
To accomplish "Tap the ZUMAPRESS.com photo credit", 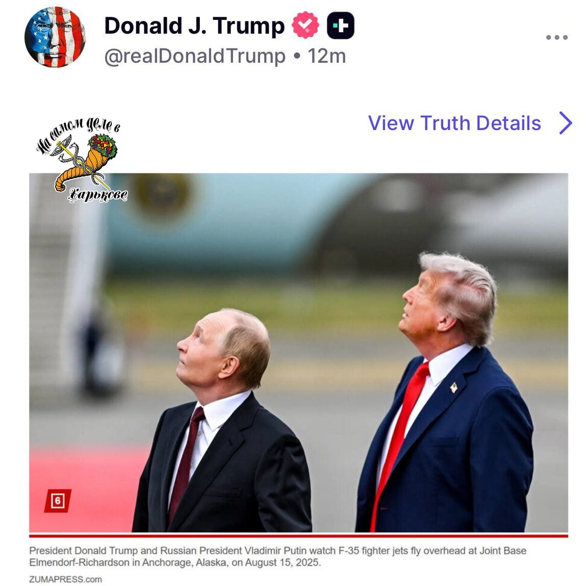I will [65, 579].
